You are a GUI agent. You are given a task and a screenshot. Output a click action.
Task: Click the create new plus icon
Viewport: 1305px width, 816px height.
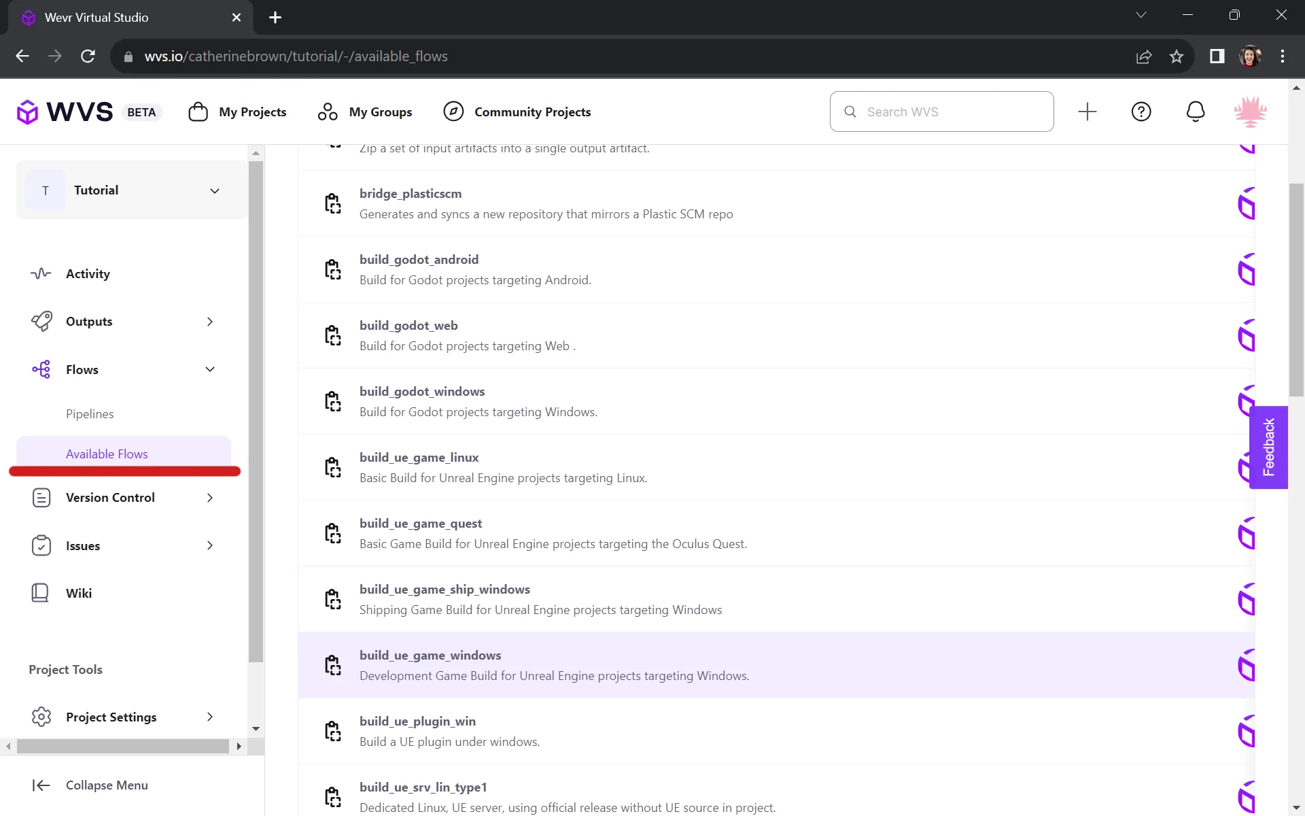pyautogui.click(x=1087, y=112)
